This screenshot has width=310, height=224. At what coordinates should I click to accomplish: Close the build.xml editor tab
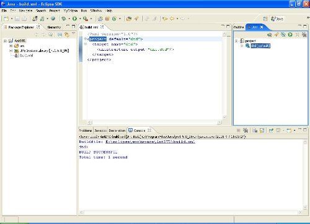click(x=102, y=27)
